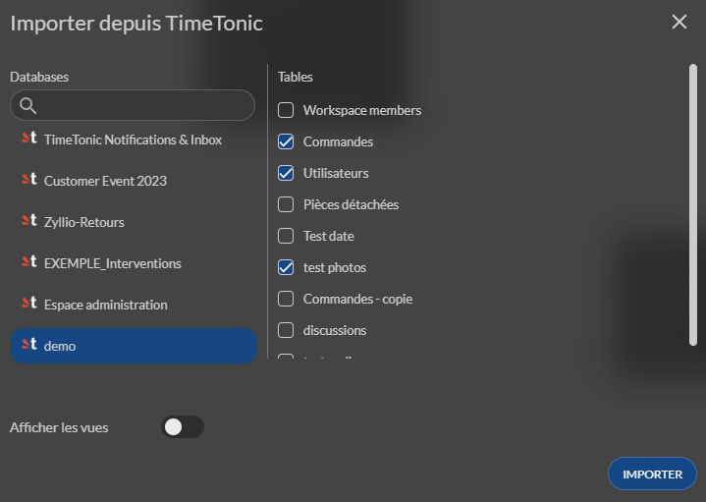
Task: Click the Commandes - copie label
Action: (357, 300)
